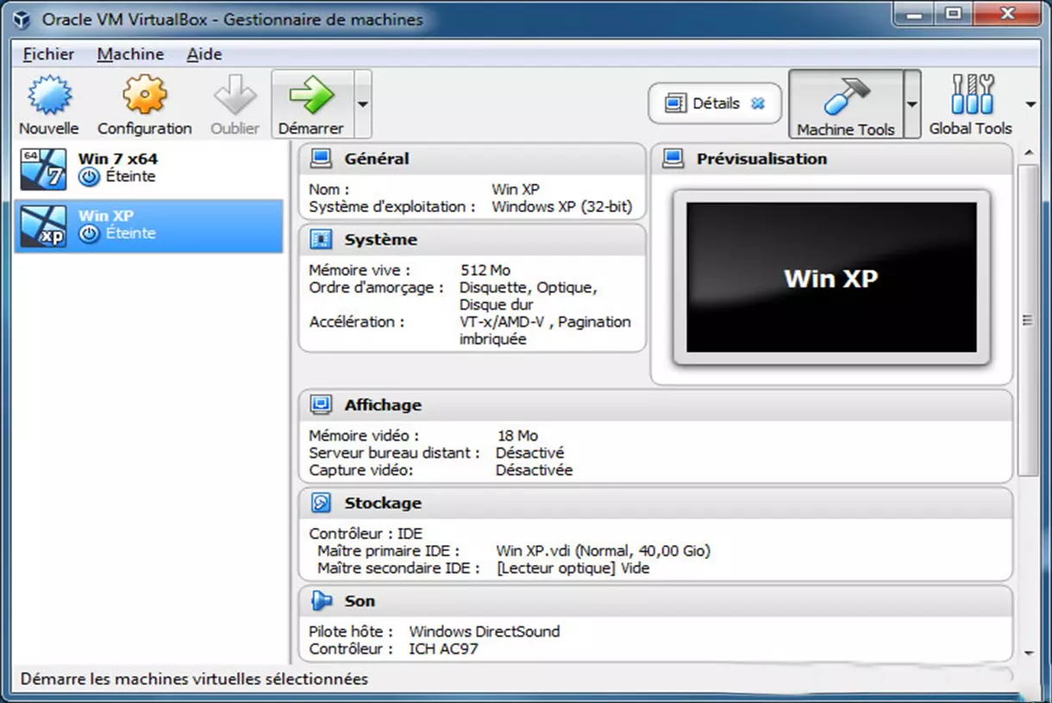Click 'VT-x/AMD-V , Pagination' acceleration text
Screen dimensions: 1052x703
tap(545, 322)
